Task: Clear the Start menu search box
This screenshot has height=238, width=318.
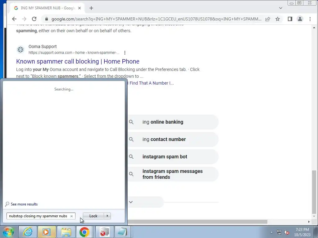Action: pyautogui.click(x=71, y=216)
